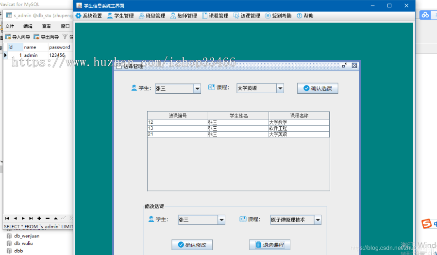Click the Sogou input method S icon
The height and width of the screenshot is (255, 437).
click(427, 223)
